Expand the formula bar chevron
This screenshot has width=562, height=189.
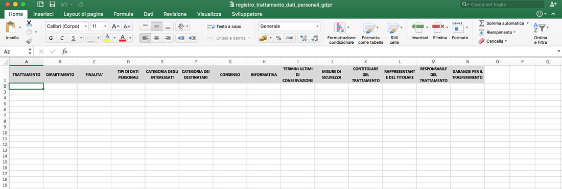558,51
